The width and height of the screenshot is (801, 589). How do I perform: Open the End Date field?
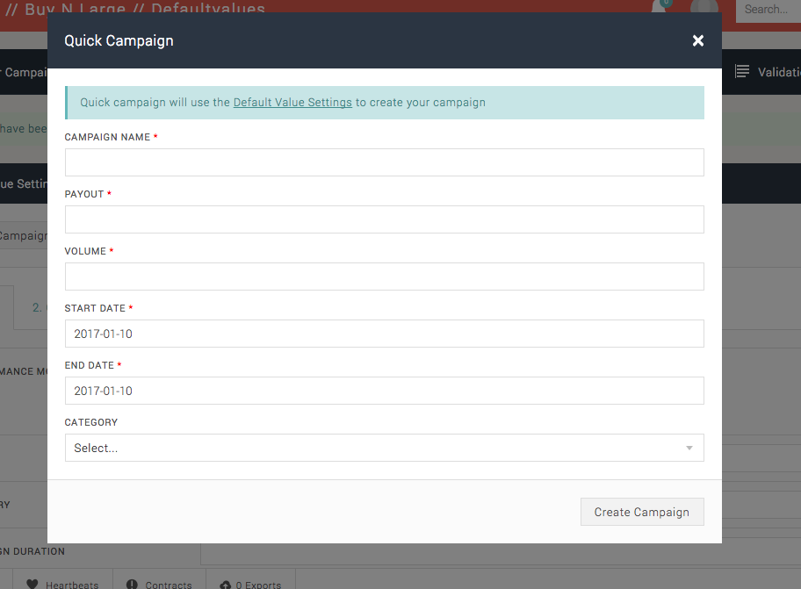coord(384,391)
